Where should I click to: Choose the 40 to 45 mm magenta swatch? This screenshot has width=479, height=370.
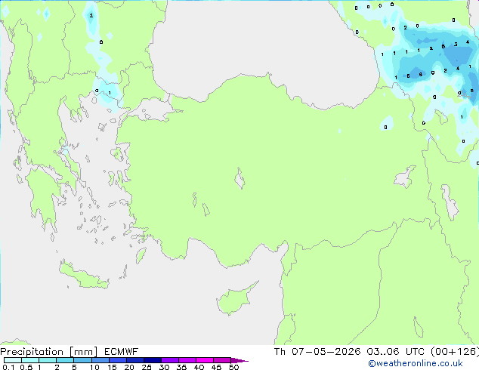coord(205,360)
